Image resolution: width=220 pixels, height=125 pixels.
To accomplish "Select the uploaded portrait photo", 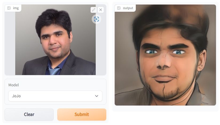I will (x=55, y=40).
